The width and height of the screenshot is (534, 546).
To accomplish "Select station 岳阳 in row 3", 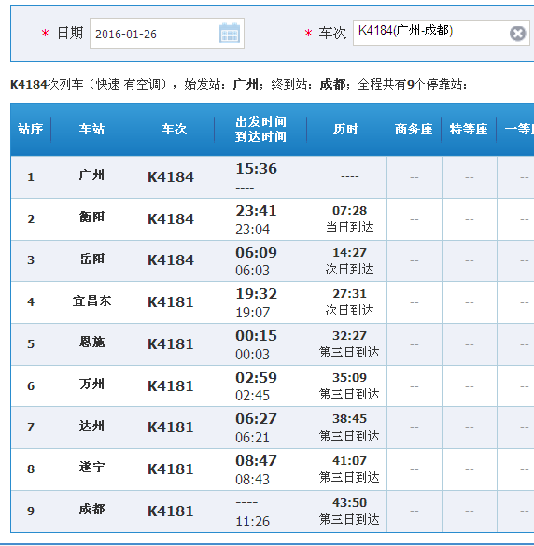I will coord(91,259).
